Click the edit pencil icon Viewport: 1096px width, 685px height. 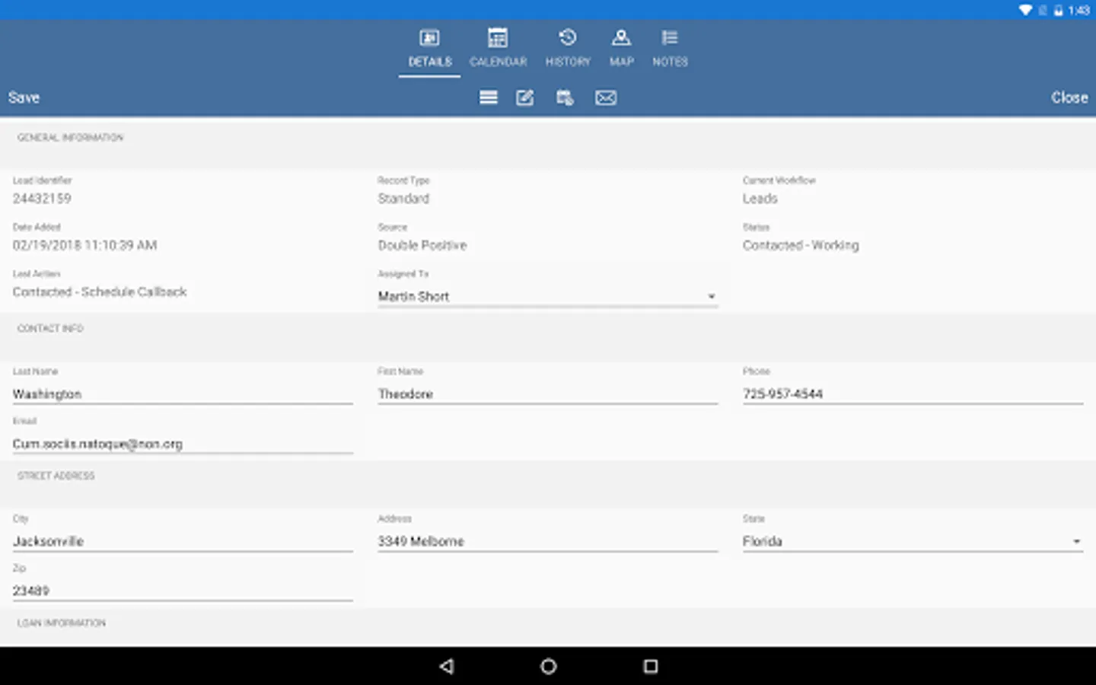click(x=525, y=97)
